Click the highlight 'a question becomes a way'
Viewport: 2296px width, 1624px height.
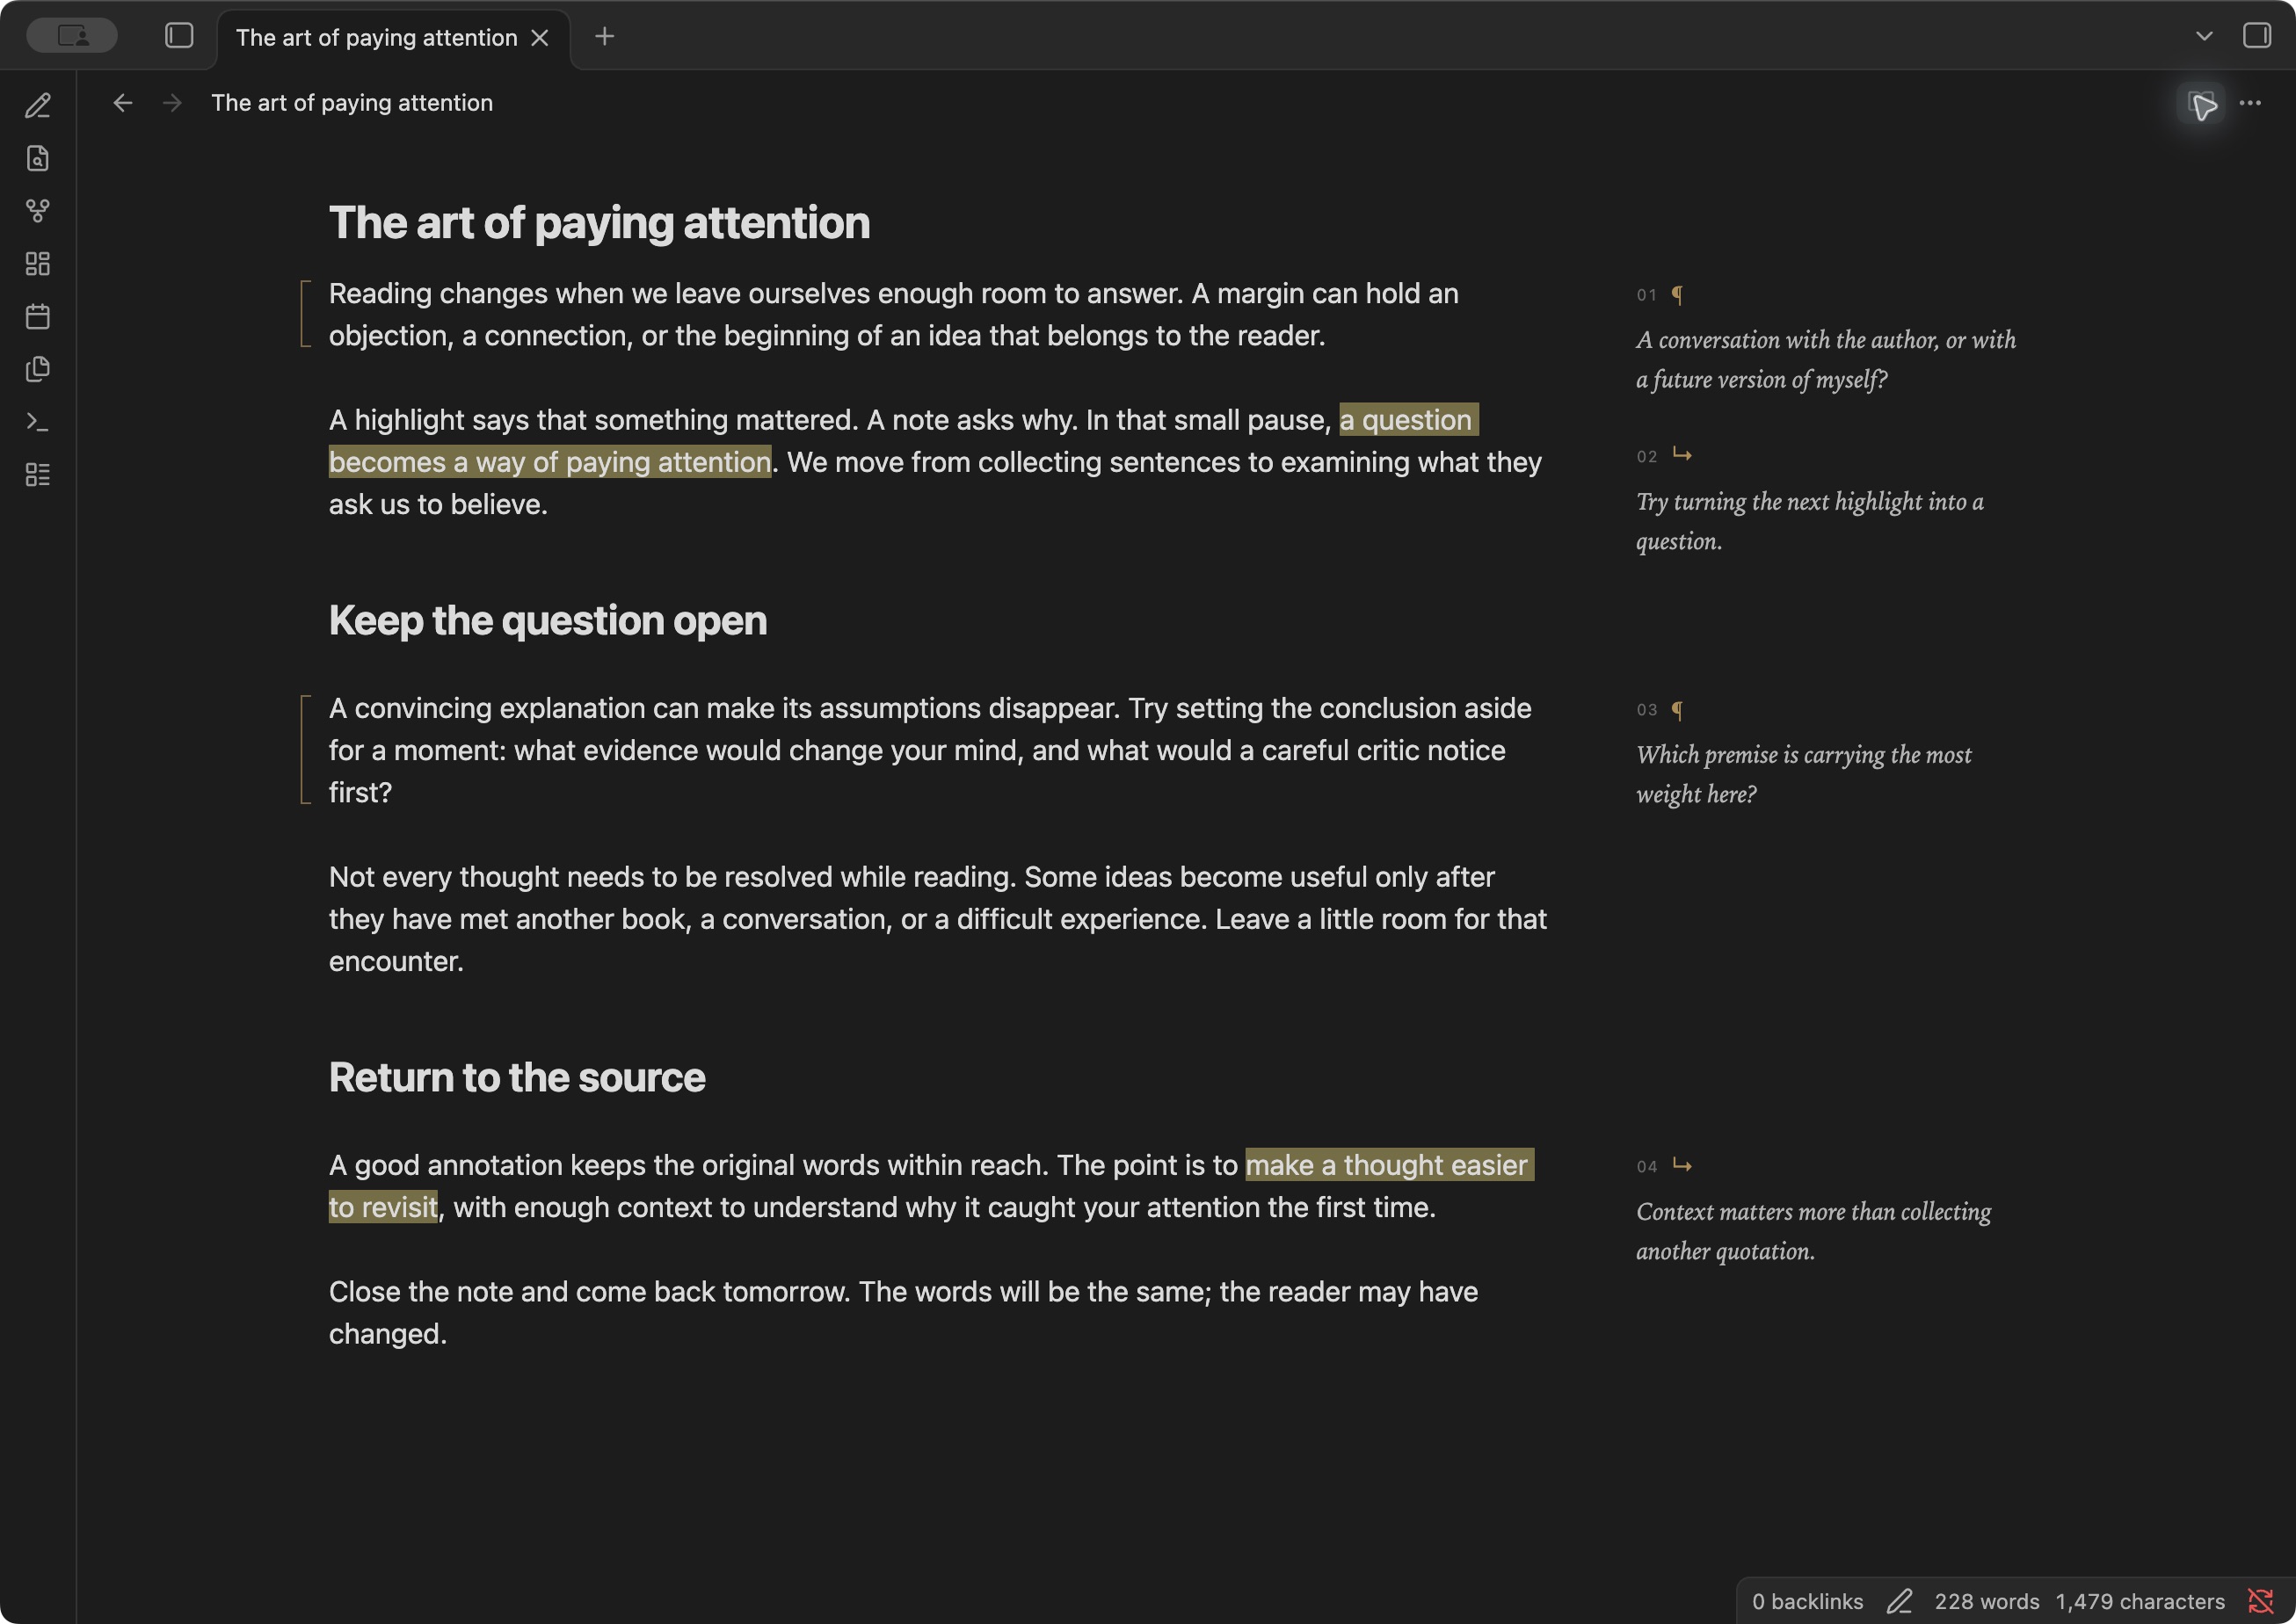tap(904, 441)
